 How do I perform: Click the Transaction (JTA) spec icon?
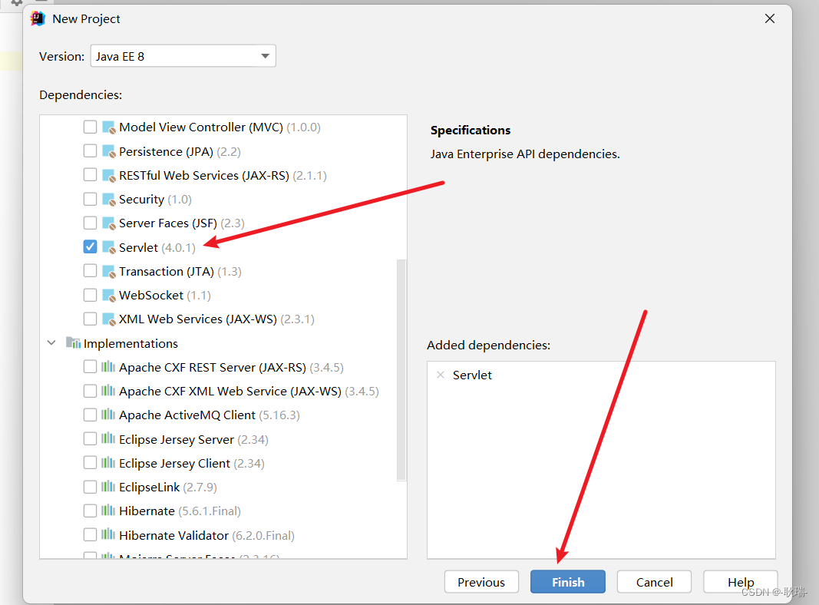[109, 272]
